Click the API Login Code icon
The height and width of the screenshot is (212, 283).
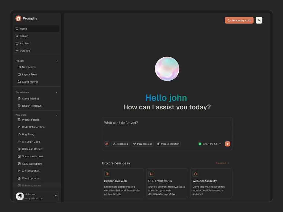pyautogui.click(x=19, y=142)
